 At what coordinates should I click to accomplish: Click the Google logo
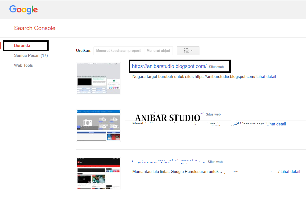(x=23, y=10)
